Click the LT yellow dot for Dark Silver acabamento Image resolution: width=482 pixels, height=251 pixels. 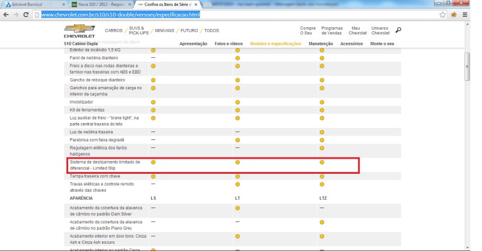237,208
